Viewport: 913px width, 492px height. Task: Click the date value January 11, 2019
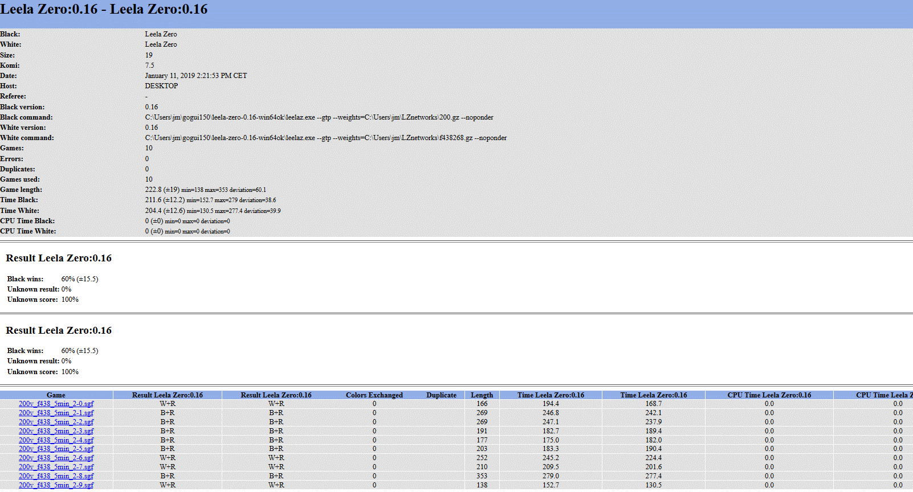195,76
